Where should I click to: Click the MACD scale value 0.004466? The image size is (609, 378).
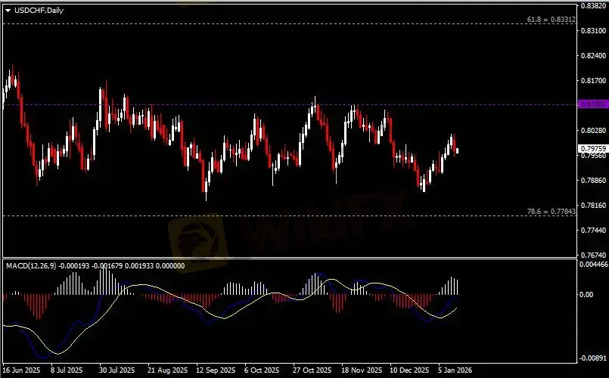tap(593, 265)
